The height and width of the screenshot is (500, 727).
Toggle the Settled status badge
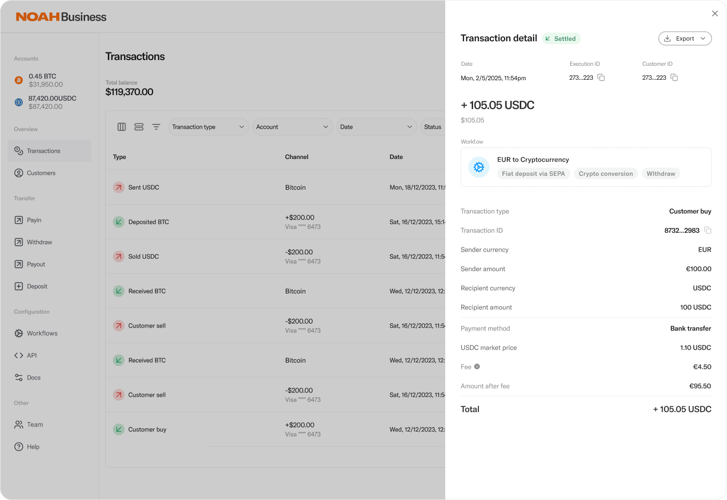(x=561, y=38)
